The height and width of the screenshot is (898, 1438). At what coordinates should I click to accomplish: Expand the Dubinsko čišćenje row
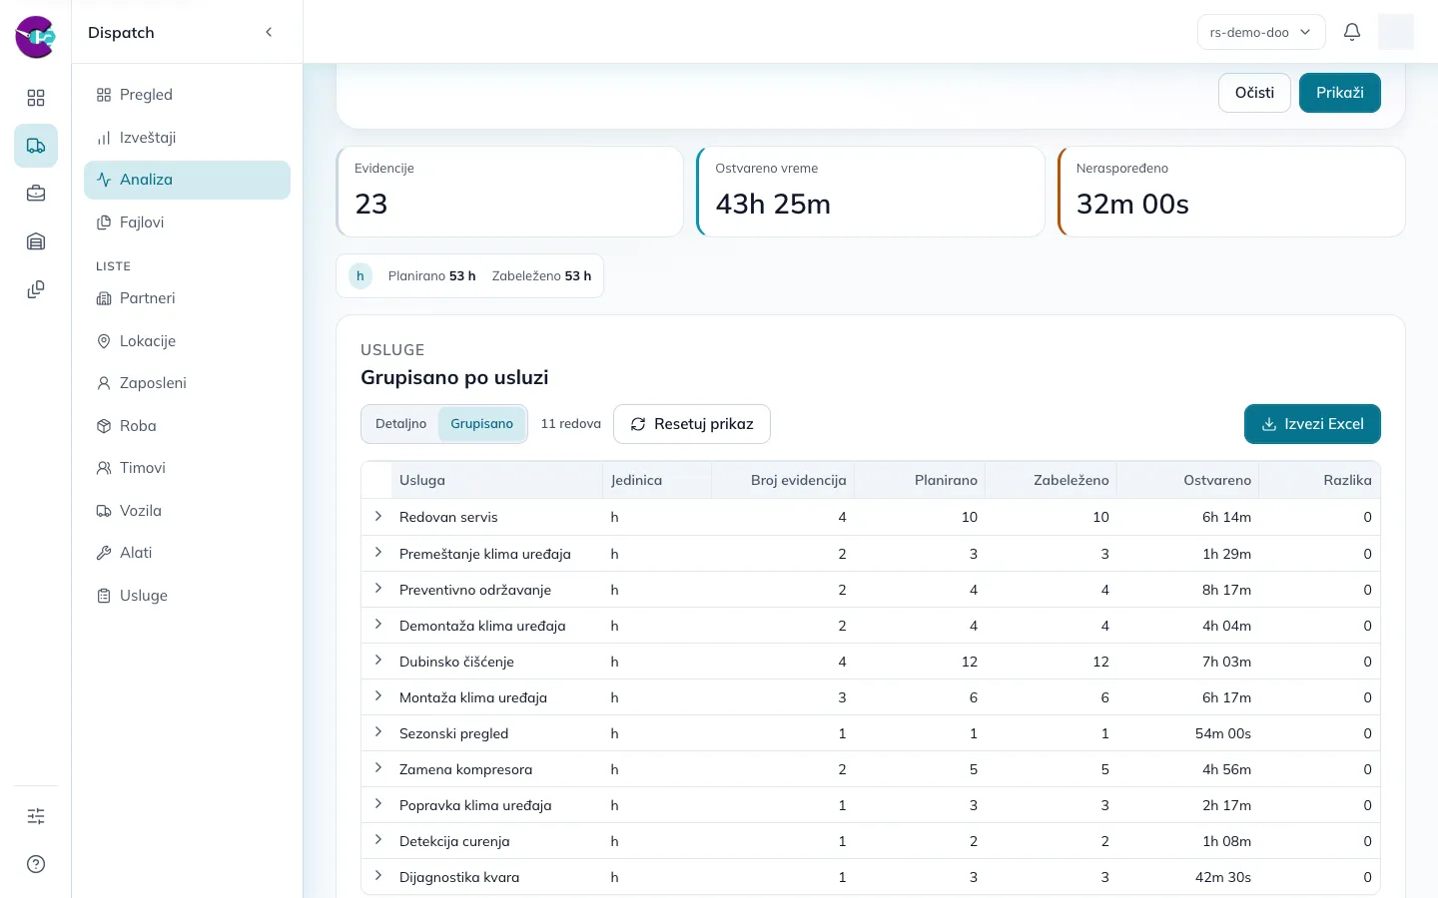pyautogui.click(x=378, y=661)
